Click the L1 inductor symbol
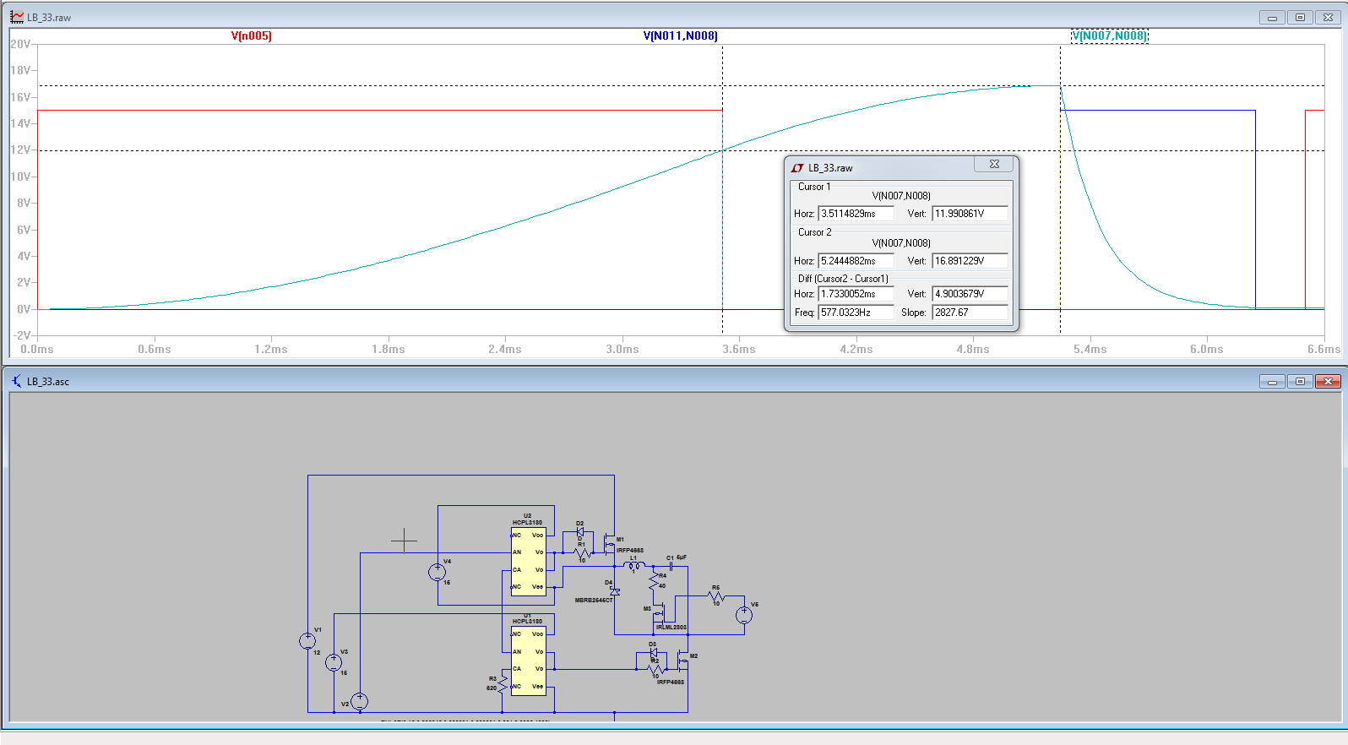 [634, 565]
